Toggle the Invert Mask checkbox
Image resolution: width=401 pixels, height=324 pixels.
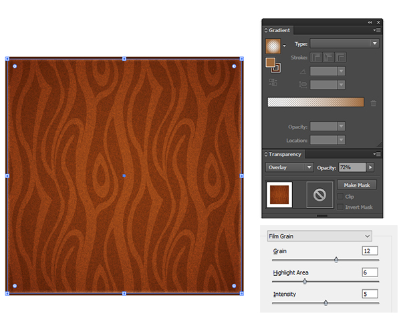(341, 208)
